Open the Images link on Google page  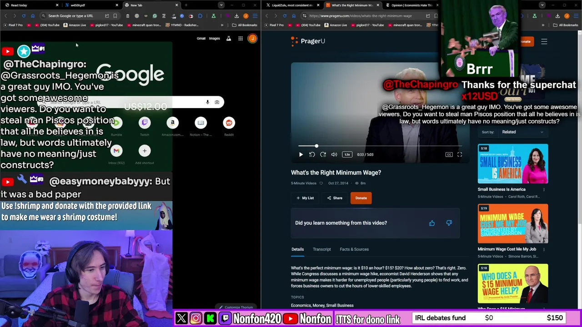(x=214, y=39)
